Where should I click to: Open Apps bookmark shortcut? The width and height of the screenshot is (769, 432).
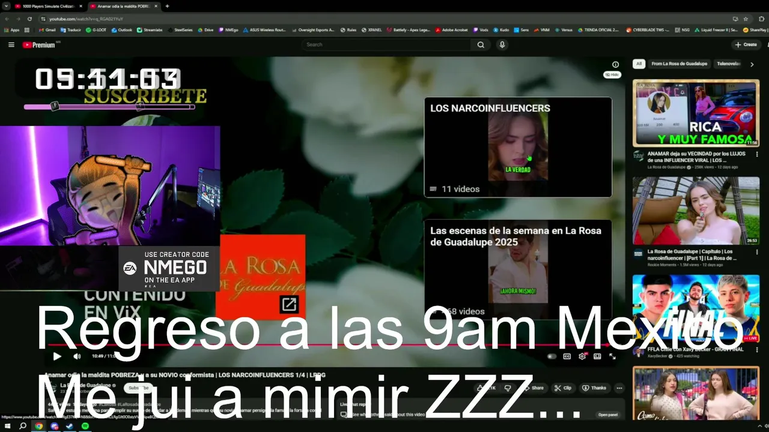pyautogui.click(x=11, y=29)
